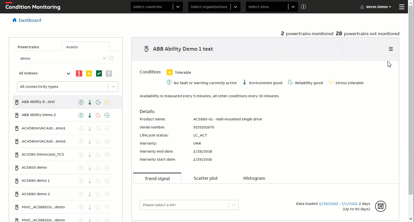The width and height of the screenshot is (414, 222).
Task: Clear the demo search text
Action: (104, 58)
